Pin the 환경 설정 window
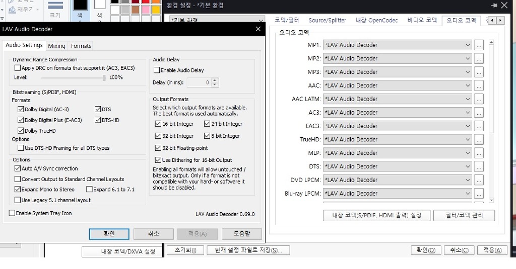Screen dimensions: 516x269 click(494, 5)
